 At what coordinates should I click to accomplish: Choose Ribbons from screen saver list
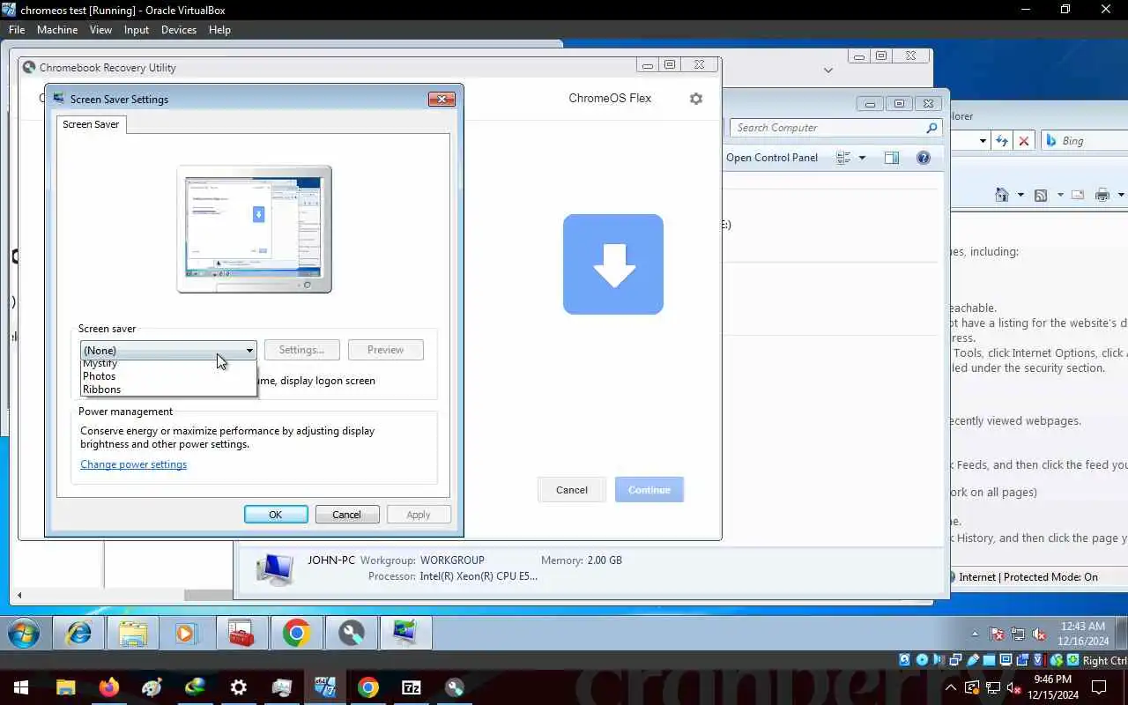(102, 390)
